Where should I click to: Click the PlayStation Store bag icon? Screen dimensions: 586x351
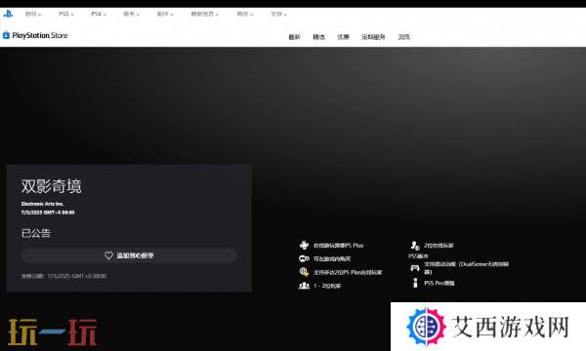point(6,35)
